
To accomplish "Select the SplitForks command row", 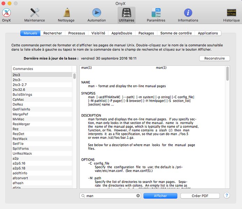I will coord(42,148).
